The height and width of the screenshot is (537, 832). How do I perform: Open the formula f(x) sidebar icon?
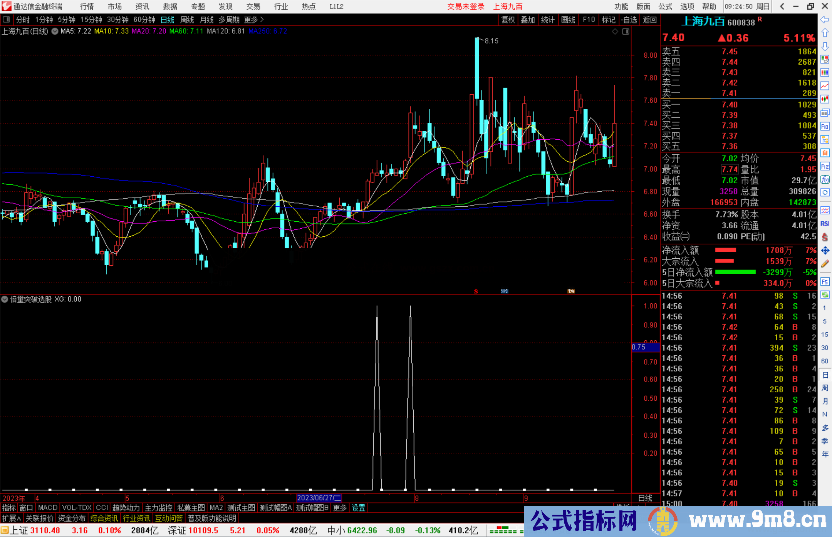coord(825,179)
